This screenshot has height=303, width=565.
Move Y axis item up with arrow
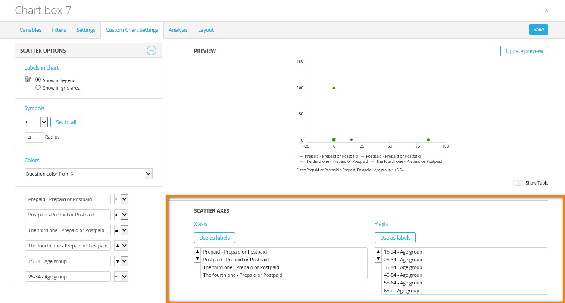pos(378,251)
